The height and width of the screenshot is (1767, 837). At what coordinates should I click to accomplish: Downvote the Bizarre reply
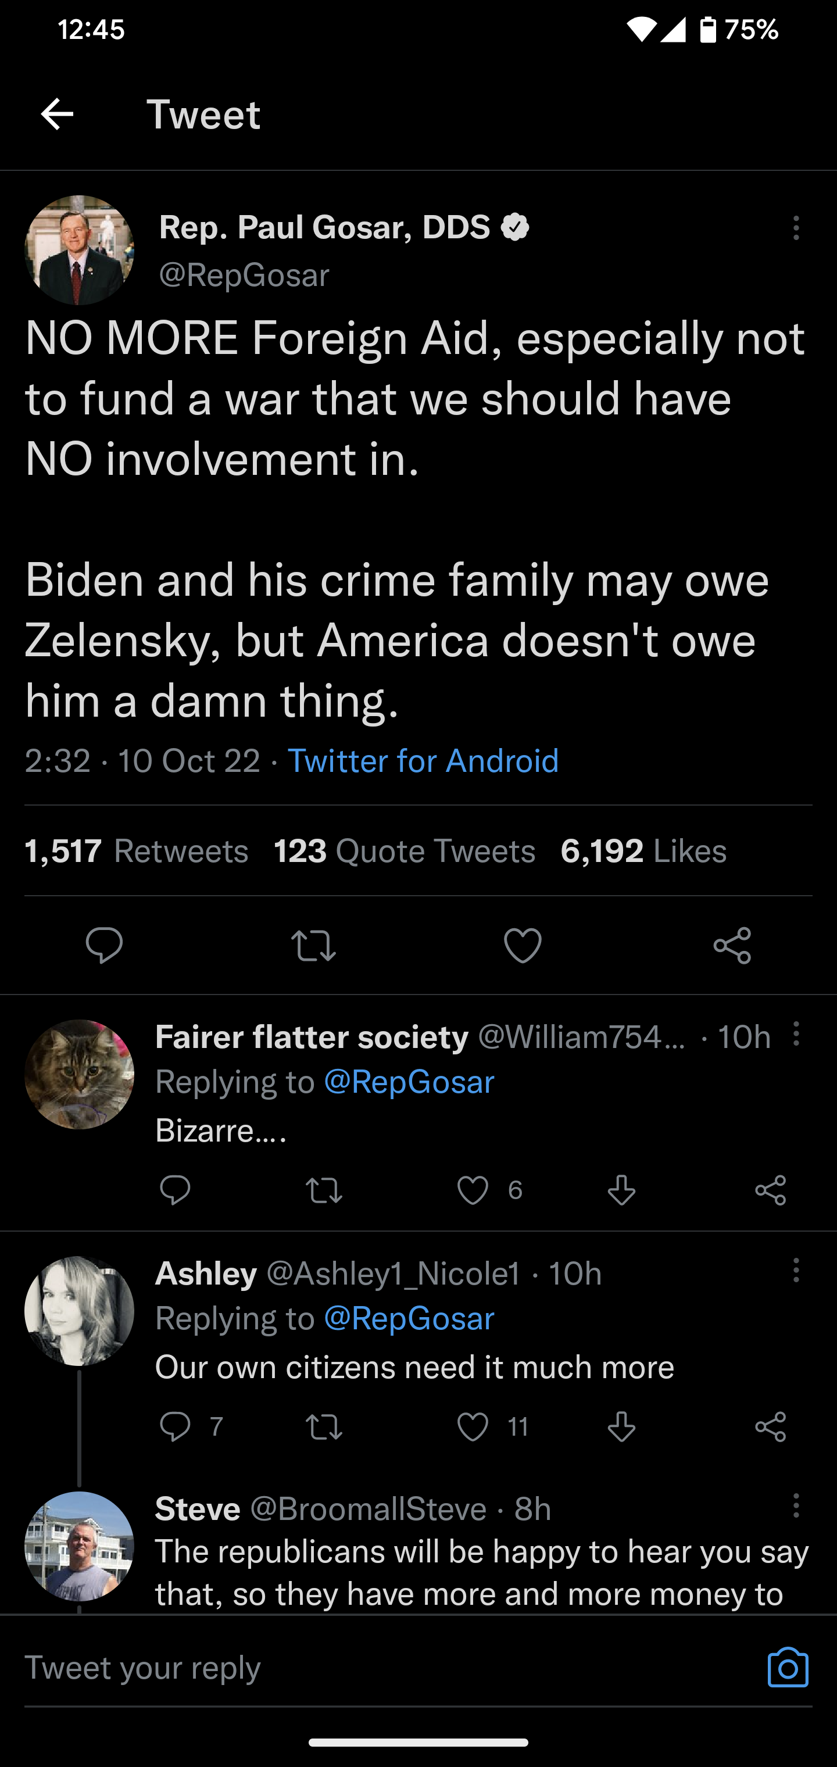[x=621, y=1190]
